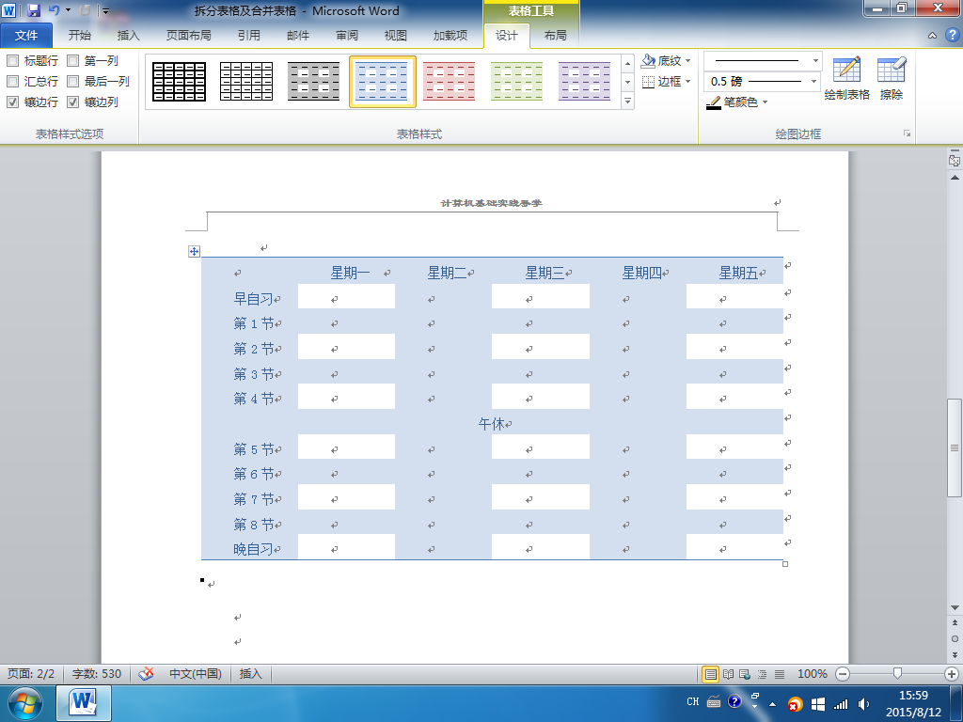Select the blue banded table style

382,82
